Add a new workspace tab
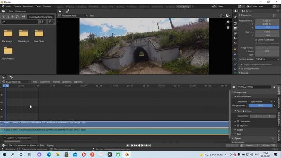 pos(193,7)
